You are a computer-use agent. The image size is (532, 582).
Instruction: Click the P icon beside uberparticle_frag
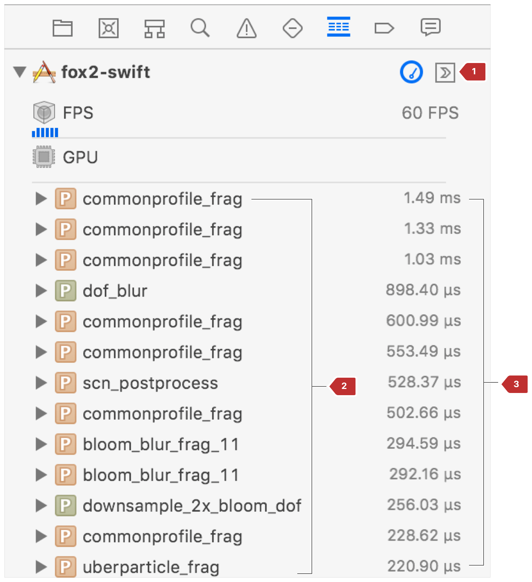tap(65, 567)
